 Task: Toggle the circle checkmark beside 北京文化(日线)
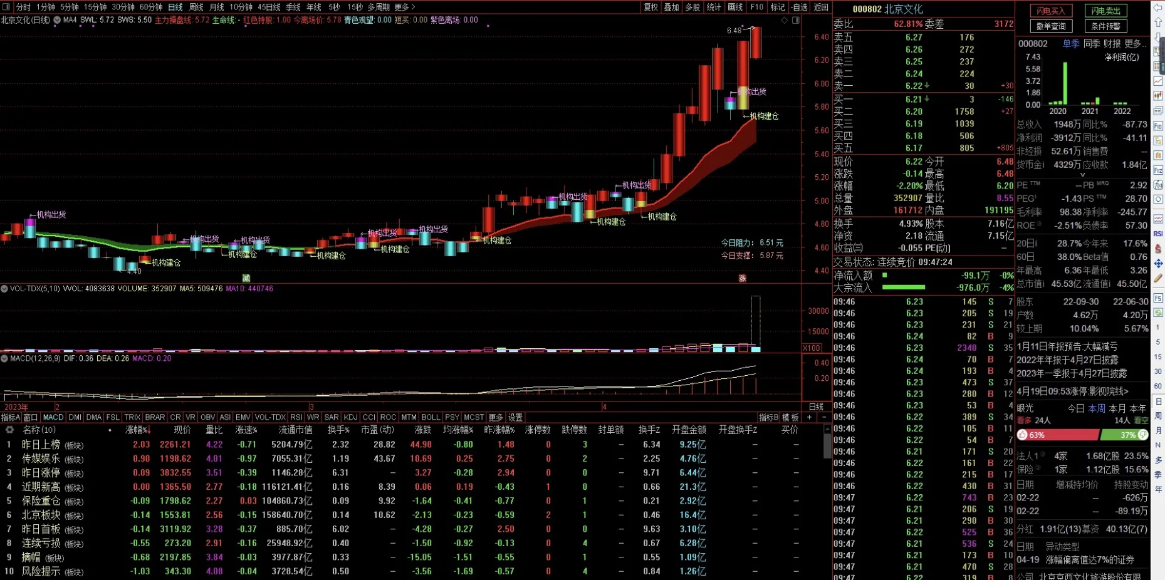[x=57, y=20]
